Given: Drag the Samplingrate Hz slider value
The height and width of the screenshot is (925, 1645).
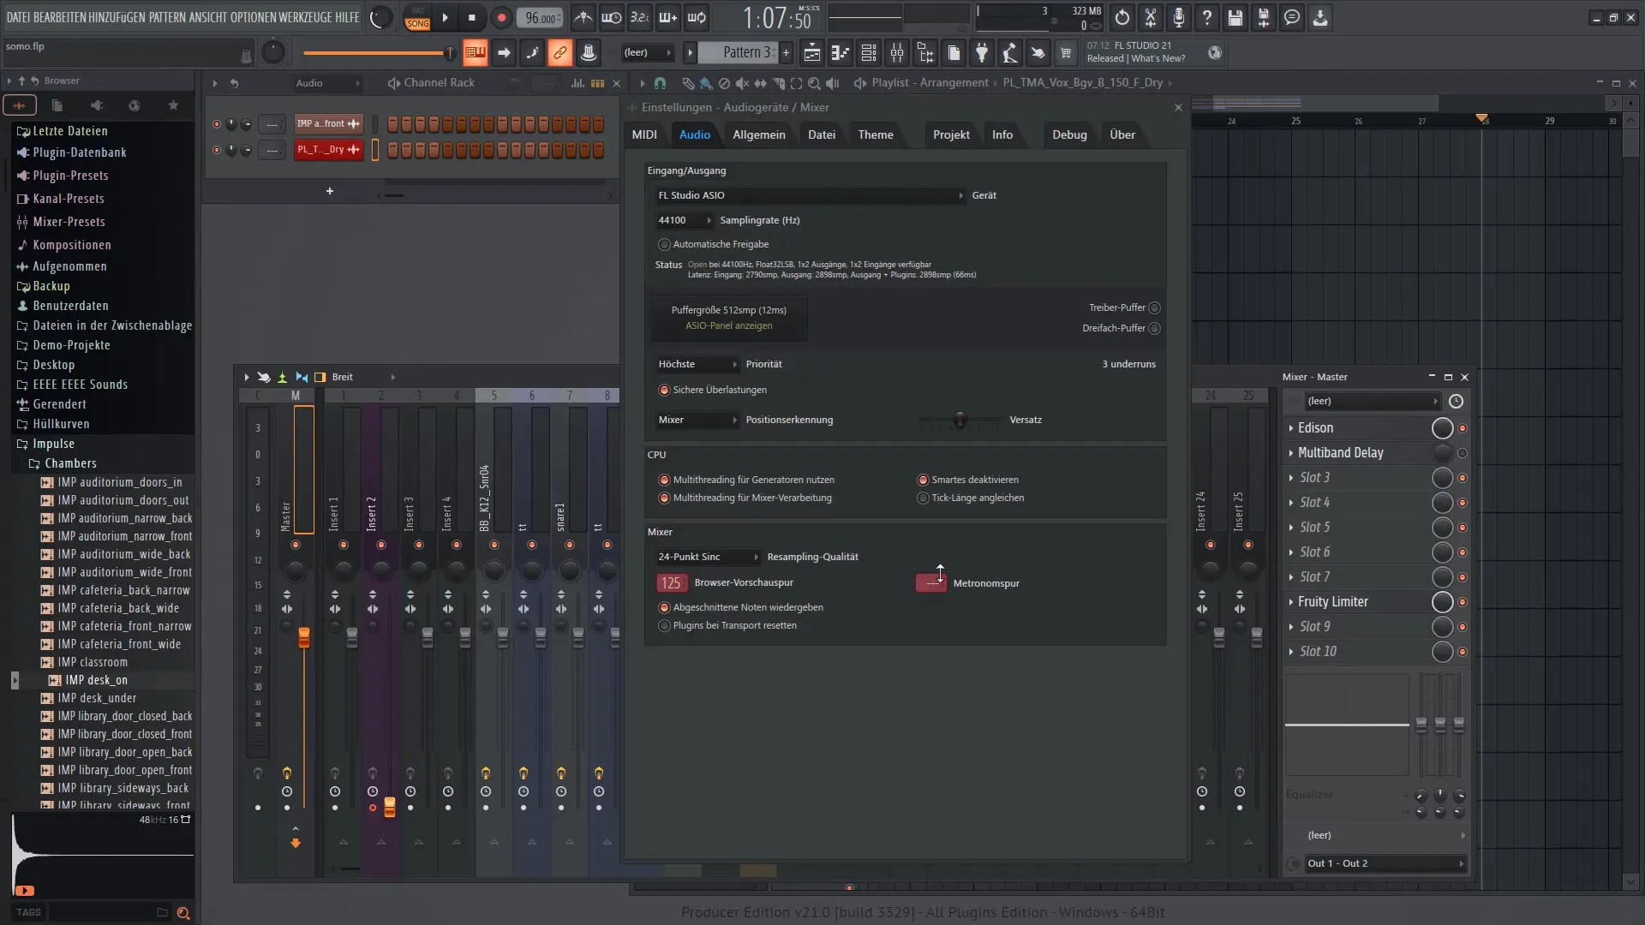Looking at the screenshot, I should click(x=673, y=219).
